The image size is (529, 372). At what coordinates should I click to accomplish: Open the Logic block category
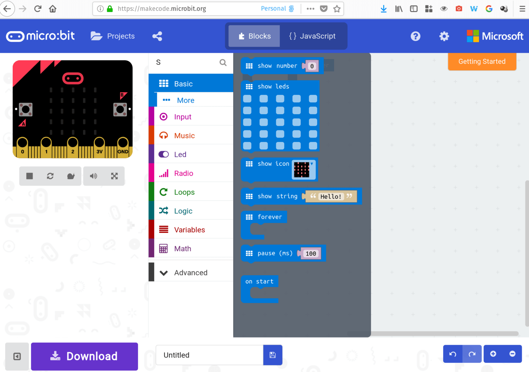(183, 211)
